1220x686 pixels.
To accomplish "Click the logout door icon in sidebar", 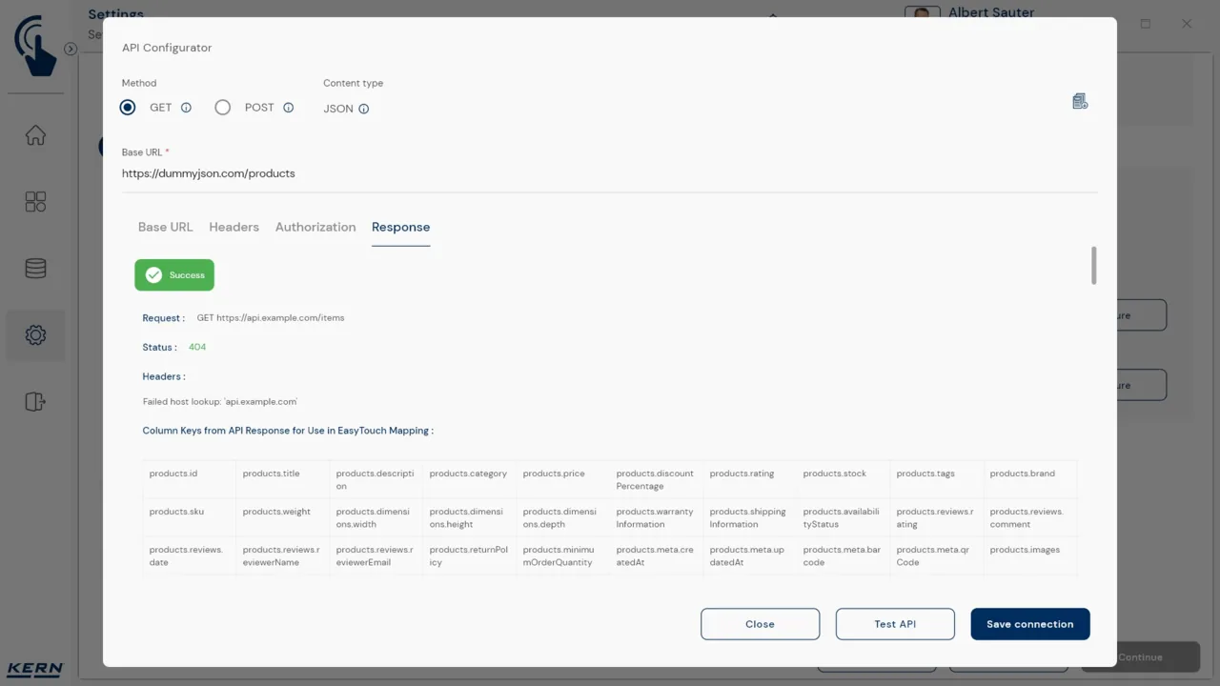I will point(35,402).
